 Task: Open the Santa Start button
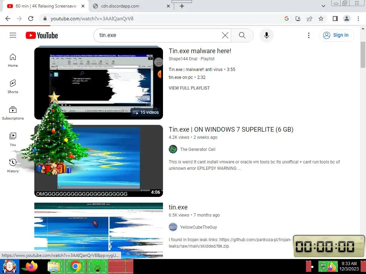tap(9, 267)
